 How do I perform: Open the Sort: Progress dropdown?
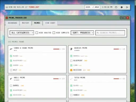pyautogui.click(x=82, y=33)
